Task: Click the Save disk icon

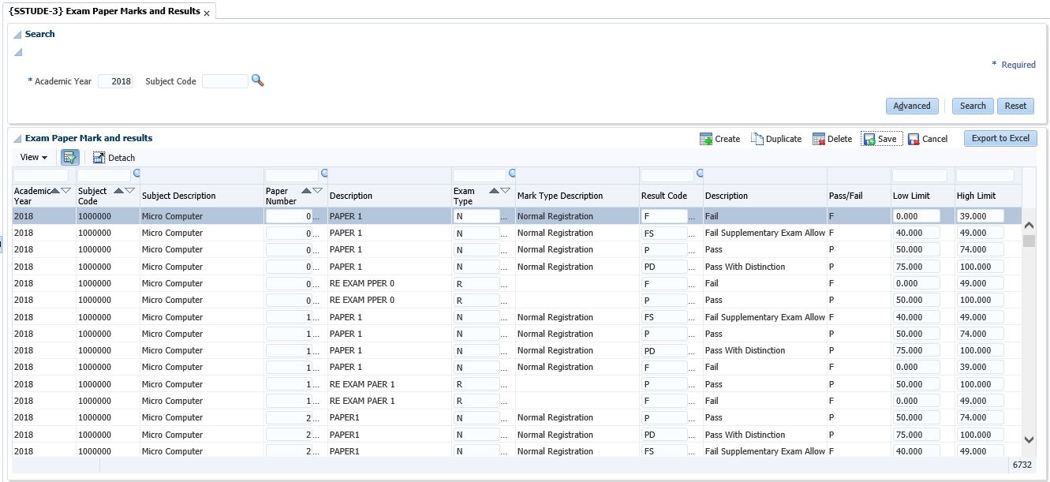Action: coord(869,139)
